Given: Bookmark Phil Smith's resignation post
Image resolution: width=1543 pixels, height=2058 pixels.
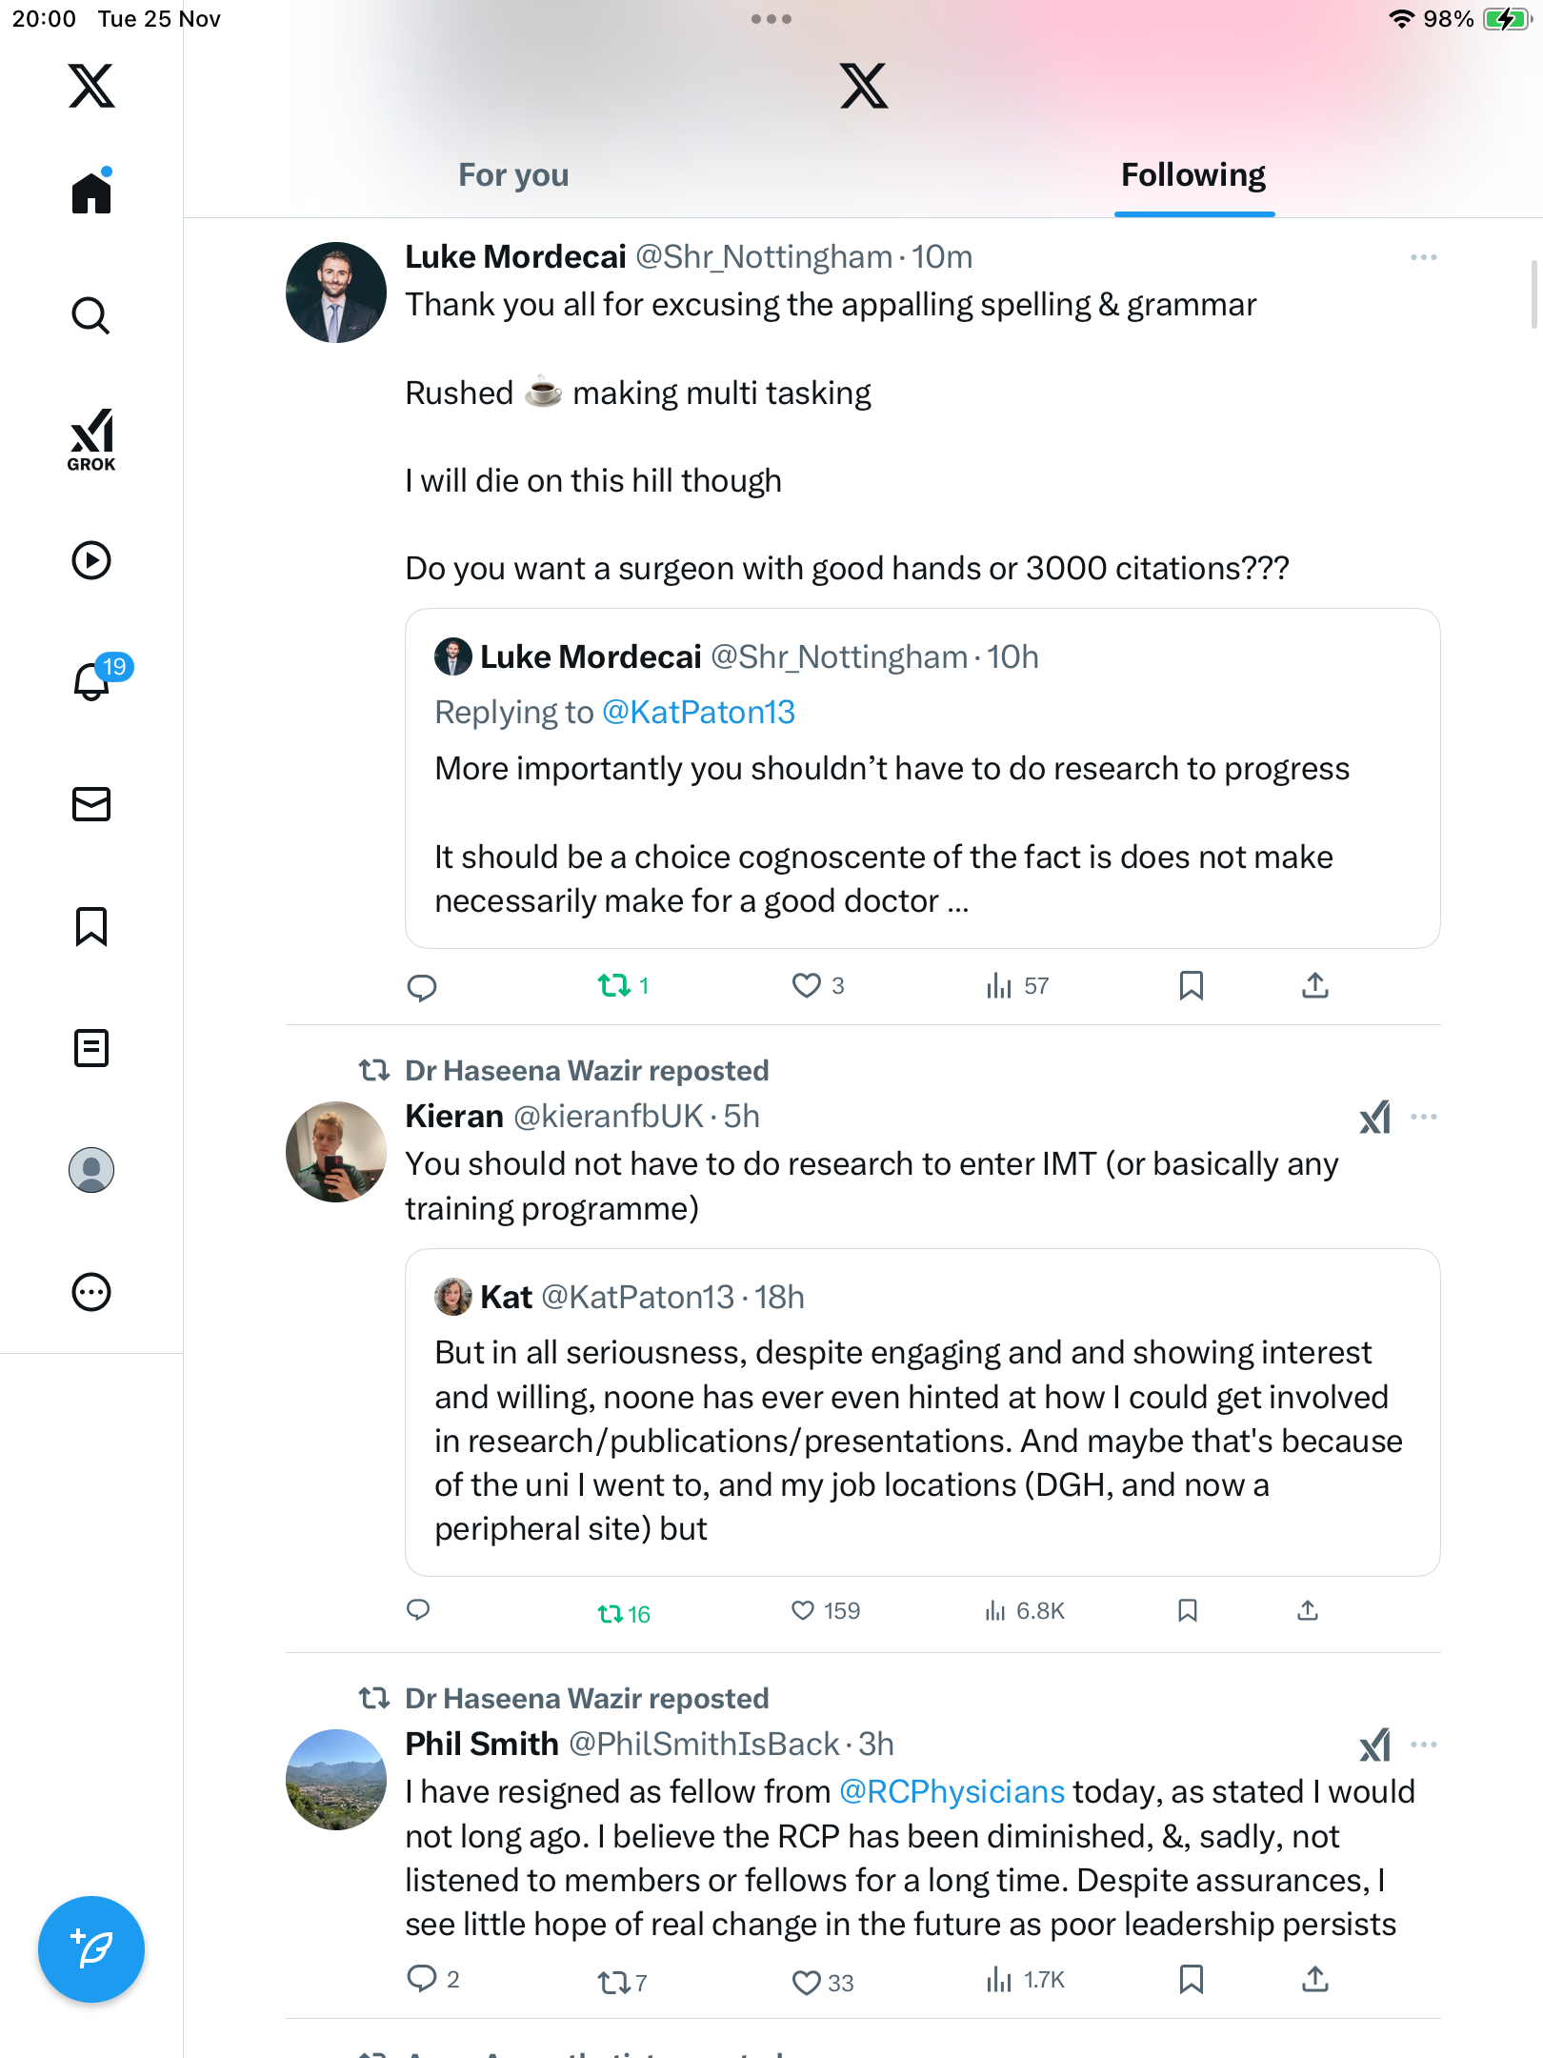Looking at the screenshot, I should click(x=1191, y=1980).
